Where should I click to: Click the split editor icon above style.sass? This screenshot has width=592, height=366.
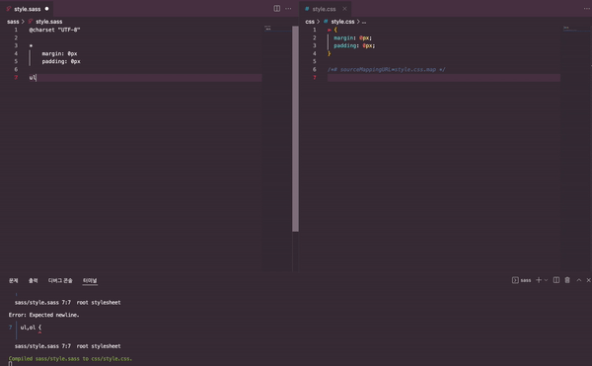tap(276, 8)
